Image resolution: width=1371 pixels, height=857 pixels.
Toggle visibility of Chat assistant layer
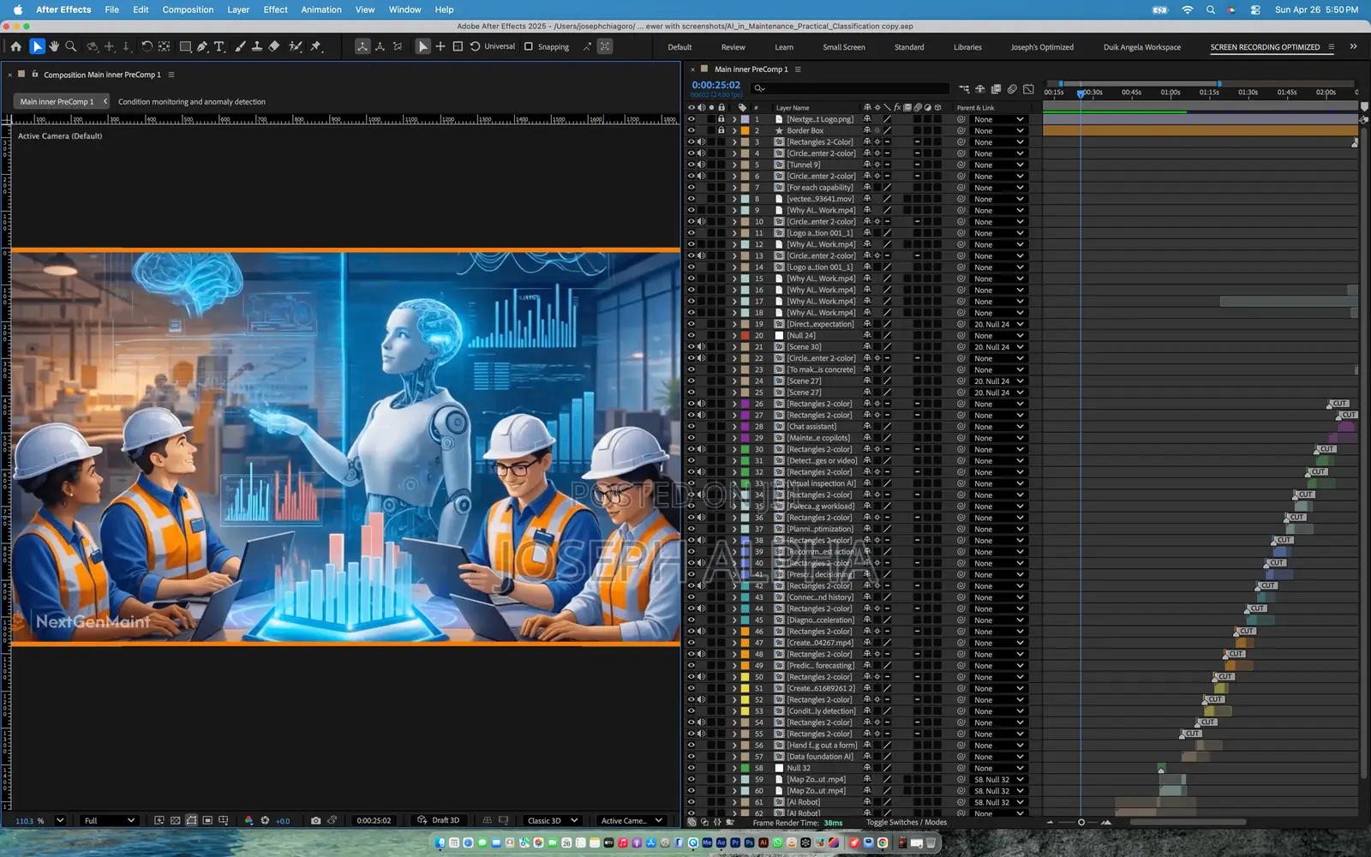tap(691, 426)
